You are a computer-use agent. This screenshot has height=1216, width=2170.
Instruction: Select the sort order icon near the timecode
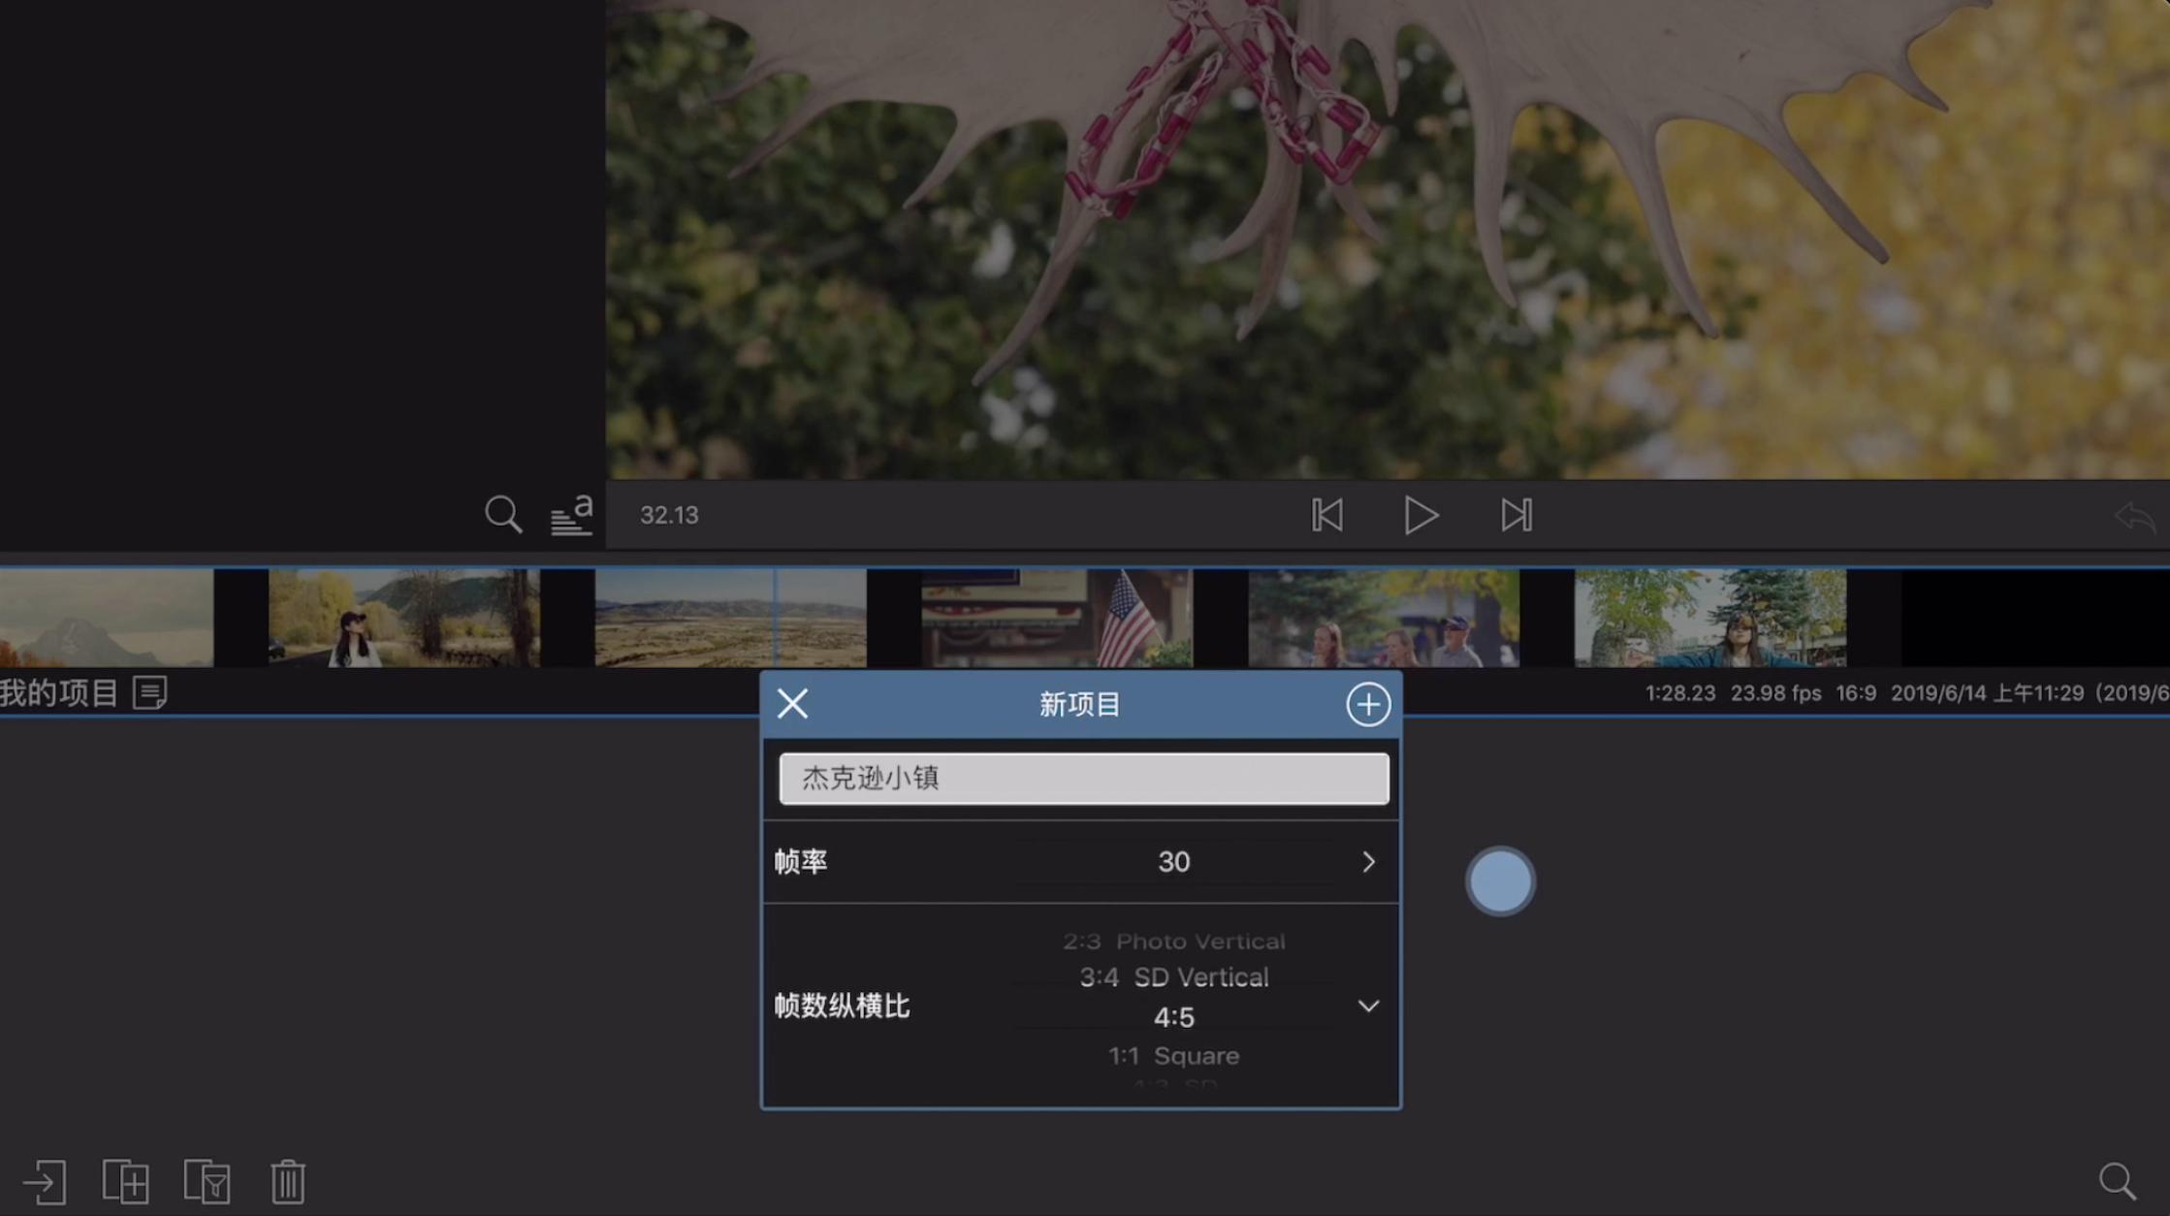tap(571, 515)
